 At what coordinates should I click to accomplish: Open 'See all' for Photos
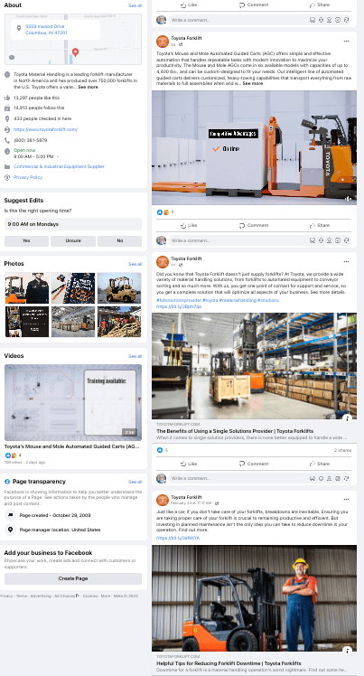(135, 264)
